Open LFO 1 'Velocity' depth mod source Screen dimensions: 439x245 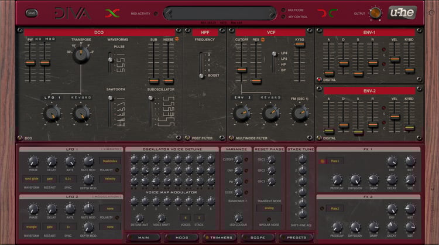110,179
